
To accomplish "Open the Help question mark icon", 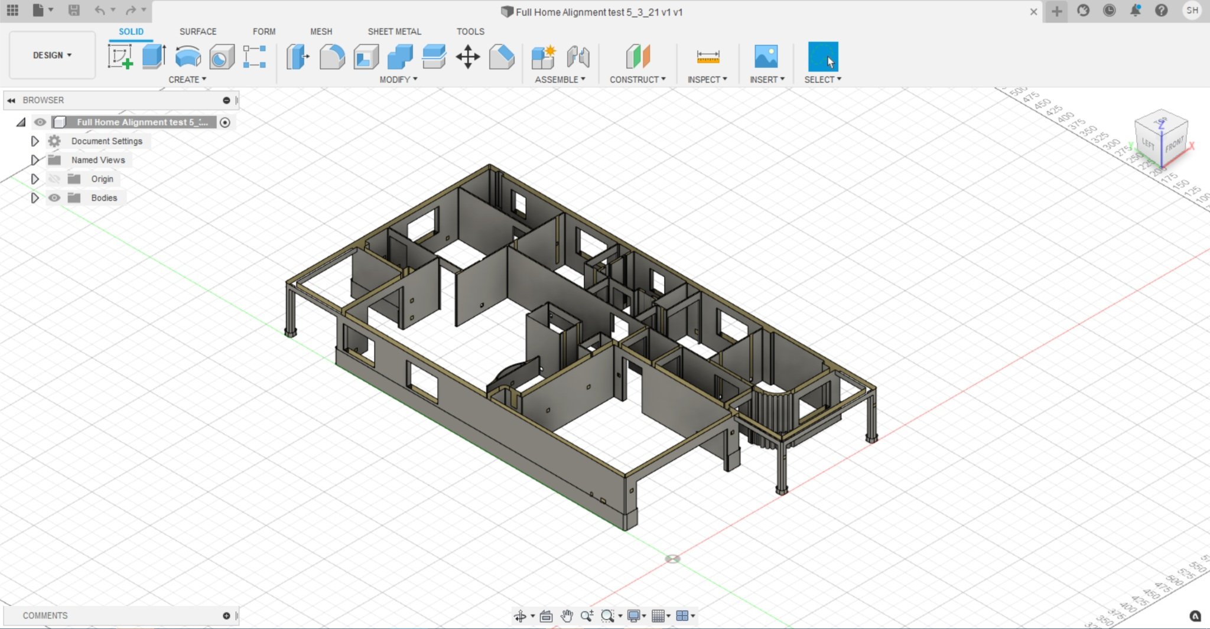I will click(1162, 10).
